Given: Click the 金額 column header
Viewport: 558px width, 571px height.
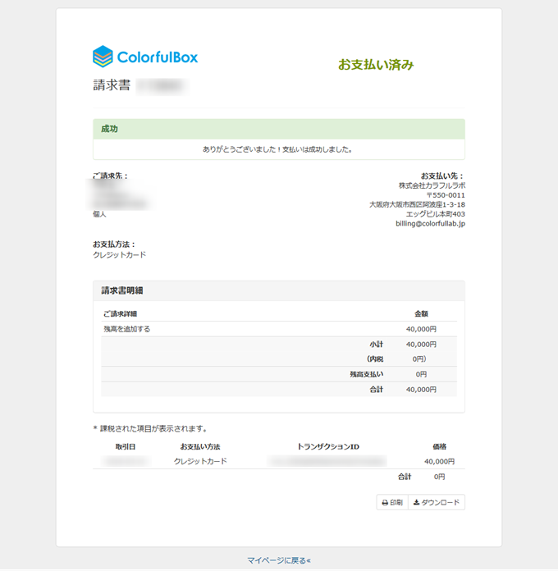Looking at the screenshot, I should [x=421, y=314].
